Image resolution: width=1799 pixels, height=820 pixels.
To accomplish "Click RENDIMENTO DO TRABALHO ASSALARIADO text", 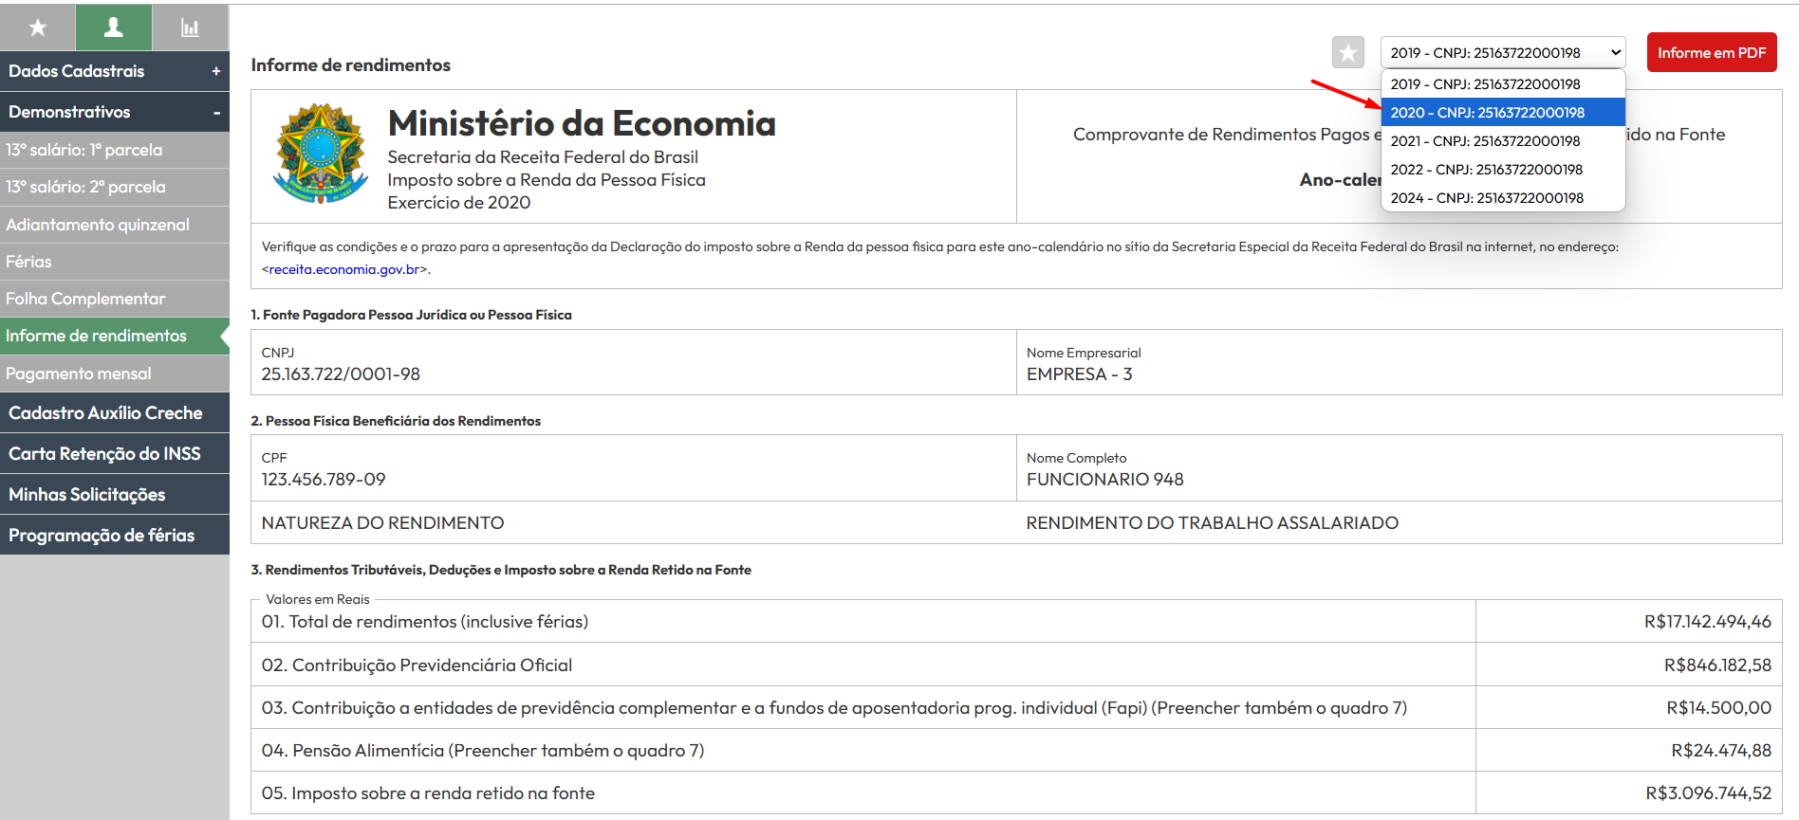I will point(1212,523).
